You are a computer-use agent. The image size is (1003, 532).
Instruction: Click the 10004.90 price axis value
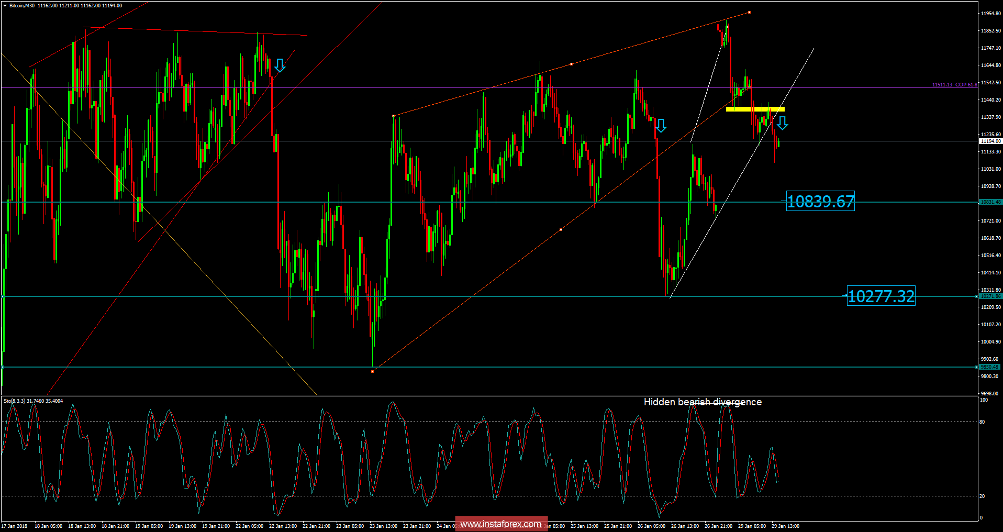click(990, 342)
